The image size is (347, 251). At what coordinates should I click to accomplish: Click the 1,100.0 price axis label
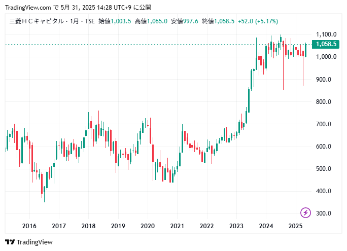coord(326,34)
